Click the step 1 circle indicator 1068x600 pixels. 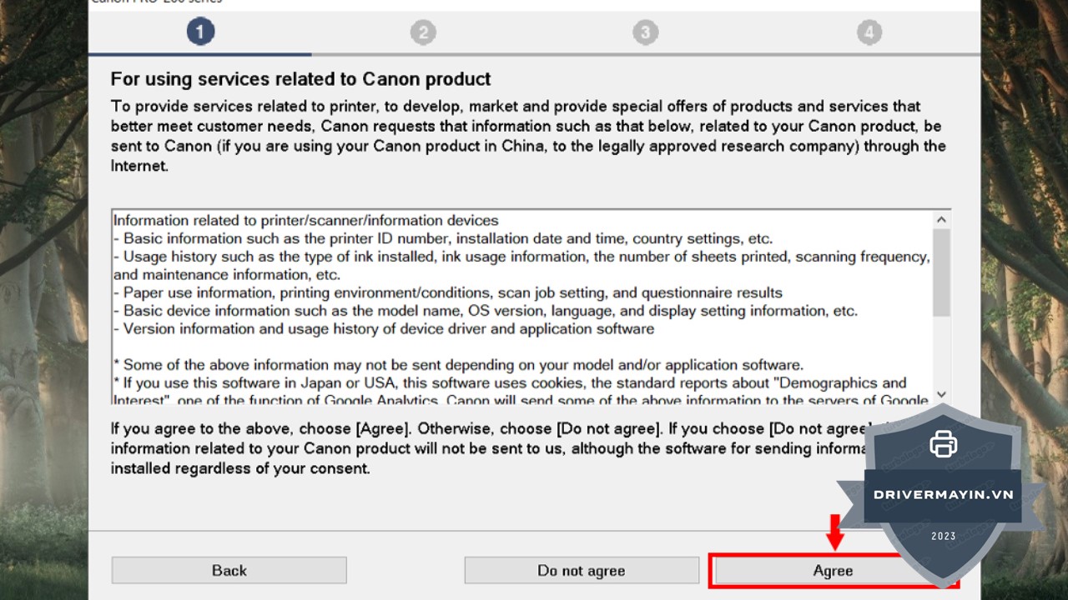coord(200,32)
